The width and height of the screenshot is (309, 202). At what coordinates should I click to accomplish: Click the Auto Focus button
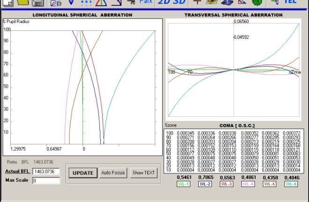113,172
